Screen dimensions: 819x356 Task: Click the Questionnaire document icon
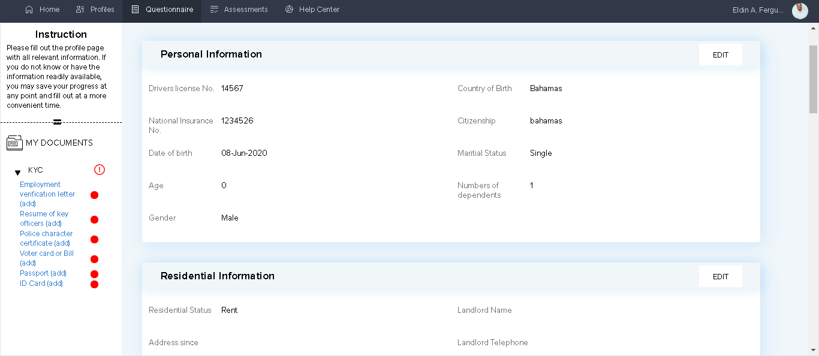pos(135,10)
